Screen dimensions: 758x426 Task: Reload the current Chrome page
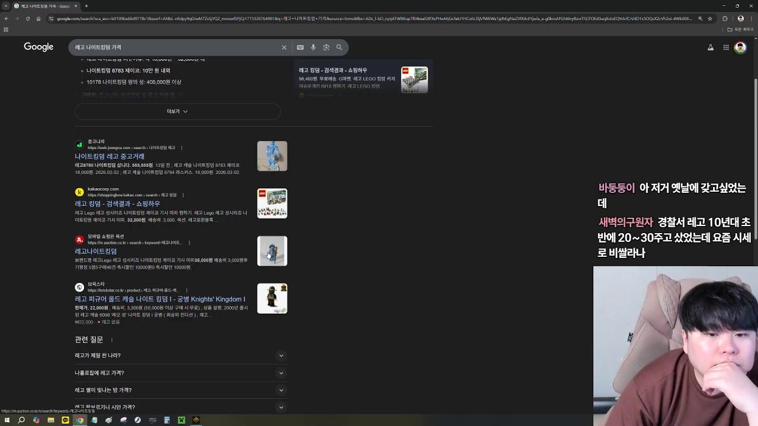pyautogui.click(x=28, y=18)
